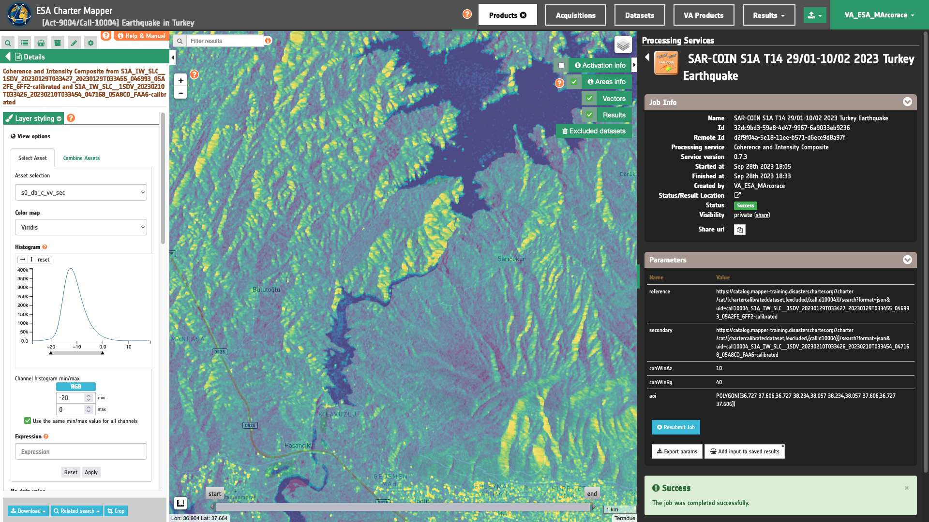The height and width of the screenshot is (522, 929).
Task: Copy the share URL
Action: click(x=739, y=230)
